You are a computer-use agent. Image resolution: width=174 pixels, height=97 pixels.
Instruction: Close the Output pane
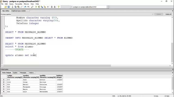[x=173, y=70]
